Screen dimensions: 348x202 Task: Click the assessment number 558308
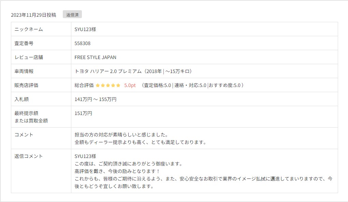(83, 43)
